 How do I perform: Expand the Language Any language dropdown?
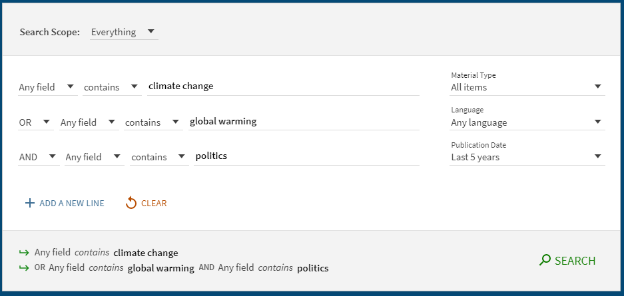(527, 122)
